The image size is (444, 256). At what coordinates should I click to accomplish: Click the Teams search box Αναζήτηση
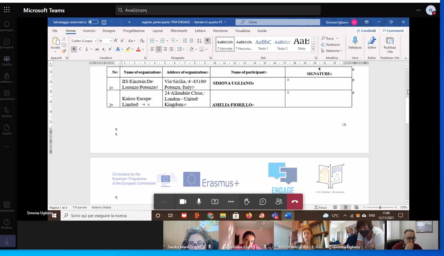[218, 10]
